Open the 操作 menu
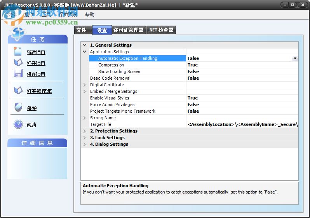The height and width of the screenshot is (218, 310). tap(29, 15)
